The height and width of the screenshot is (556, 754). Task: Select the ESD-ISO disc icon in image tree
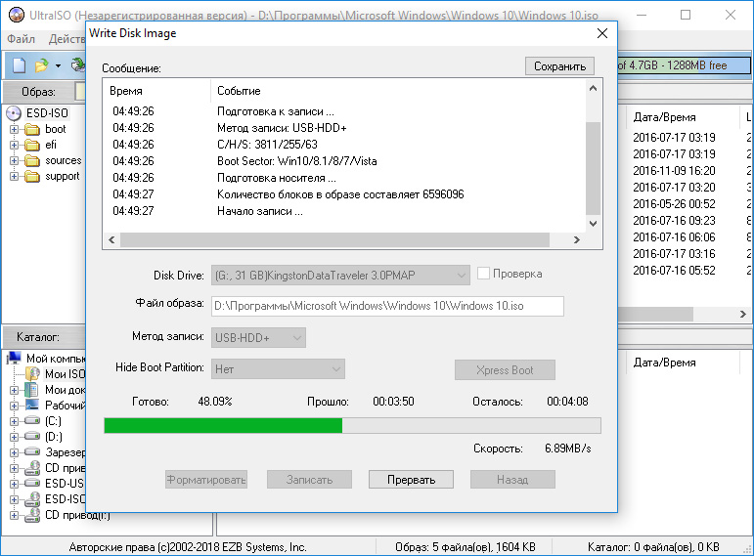tap(14, 113)
